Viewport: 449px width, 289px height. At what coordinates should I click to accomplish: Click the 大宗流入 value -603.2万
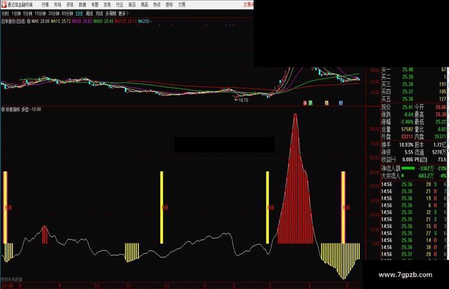coord(426,176)
